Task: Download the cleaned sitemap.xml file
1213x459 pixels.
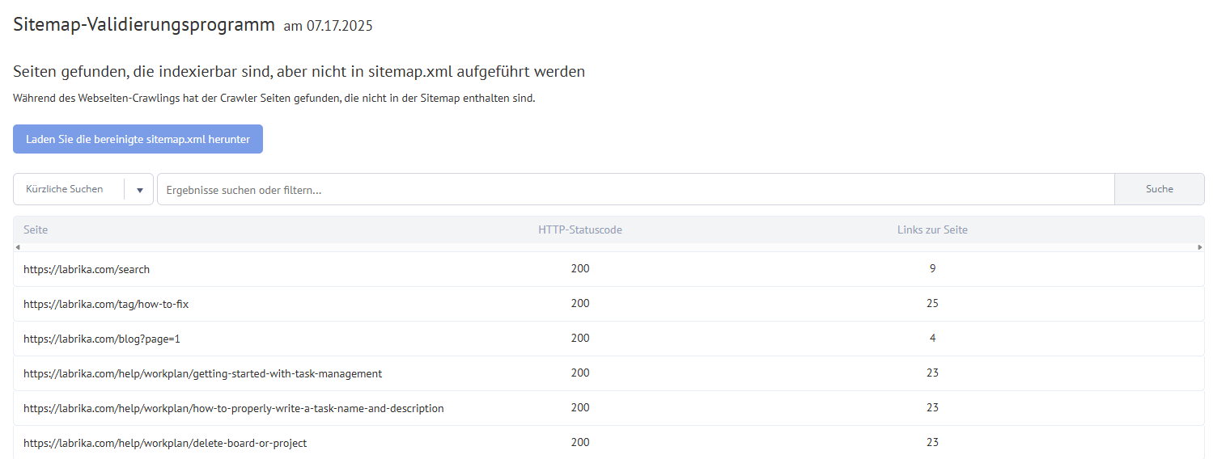Action: (138, 139)
